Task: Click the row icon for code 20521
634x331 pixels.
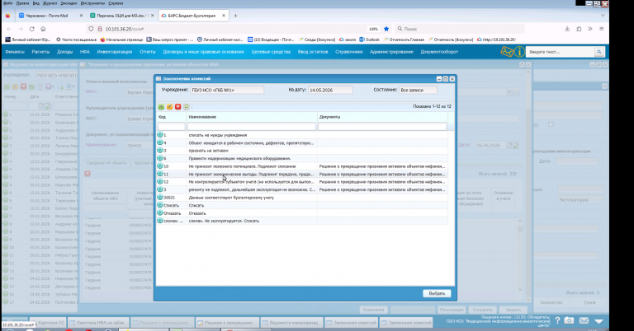Action: point(160,198)
